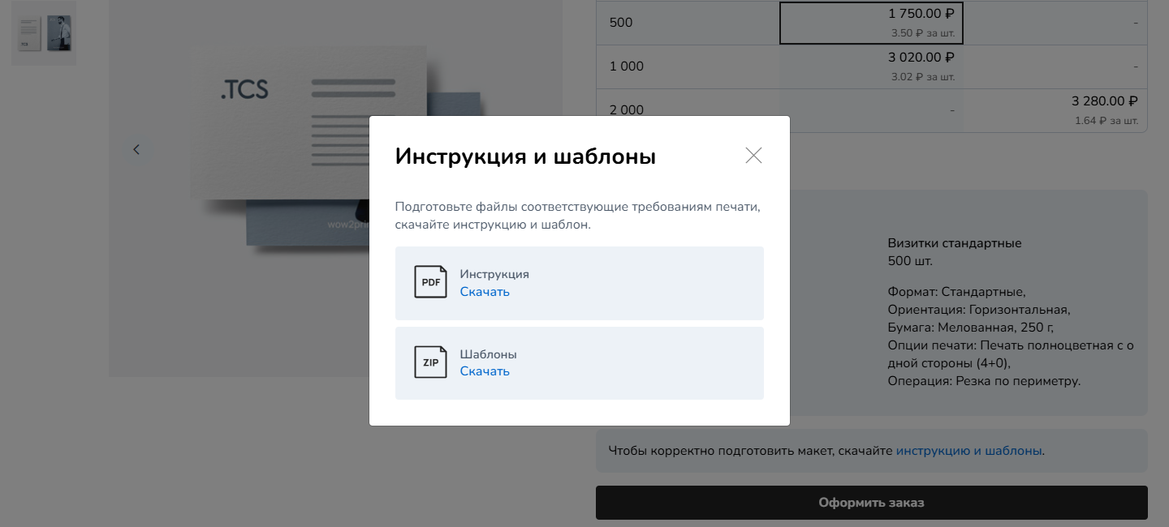This screenshot has width=1169, height=527.
Task: Download the Шаблоны ZIP via Скачать
Action: pos(485,371)
